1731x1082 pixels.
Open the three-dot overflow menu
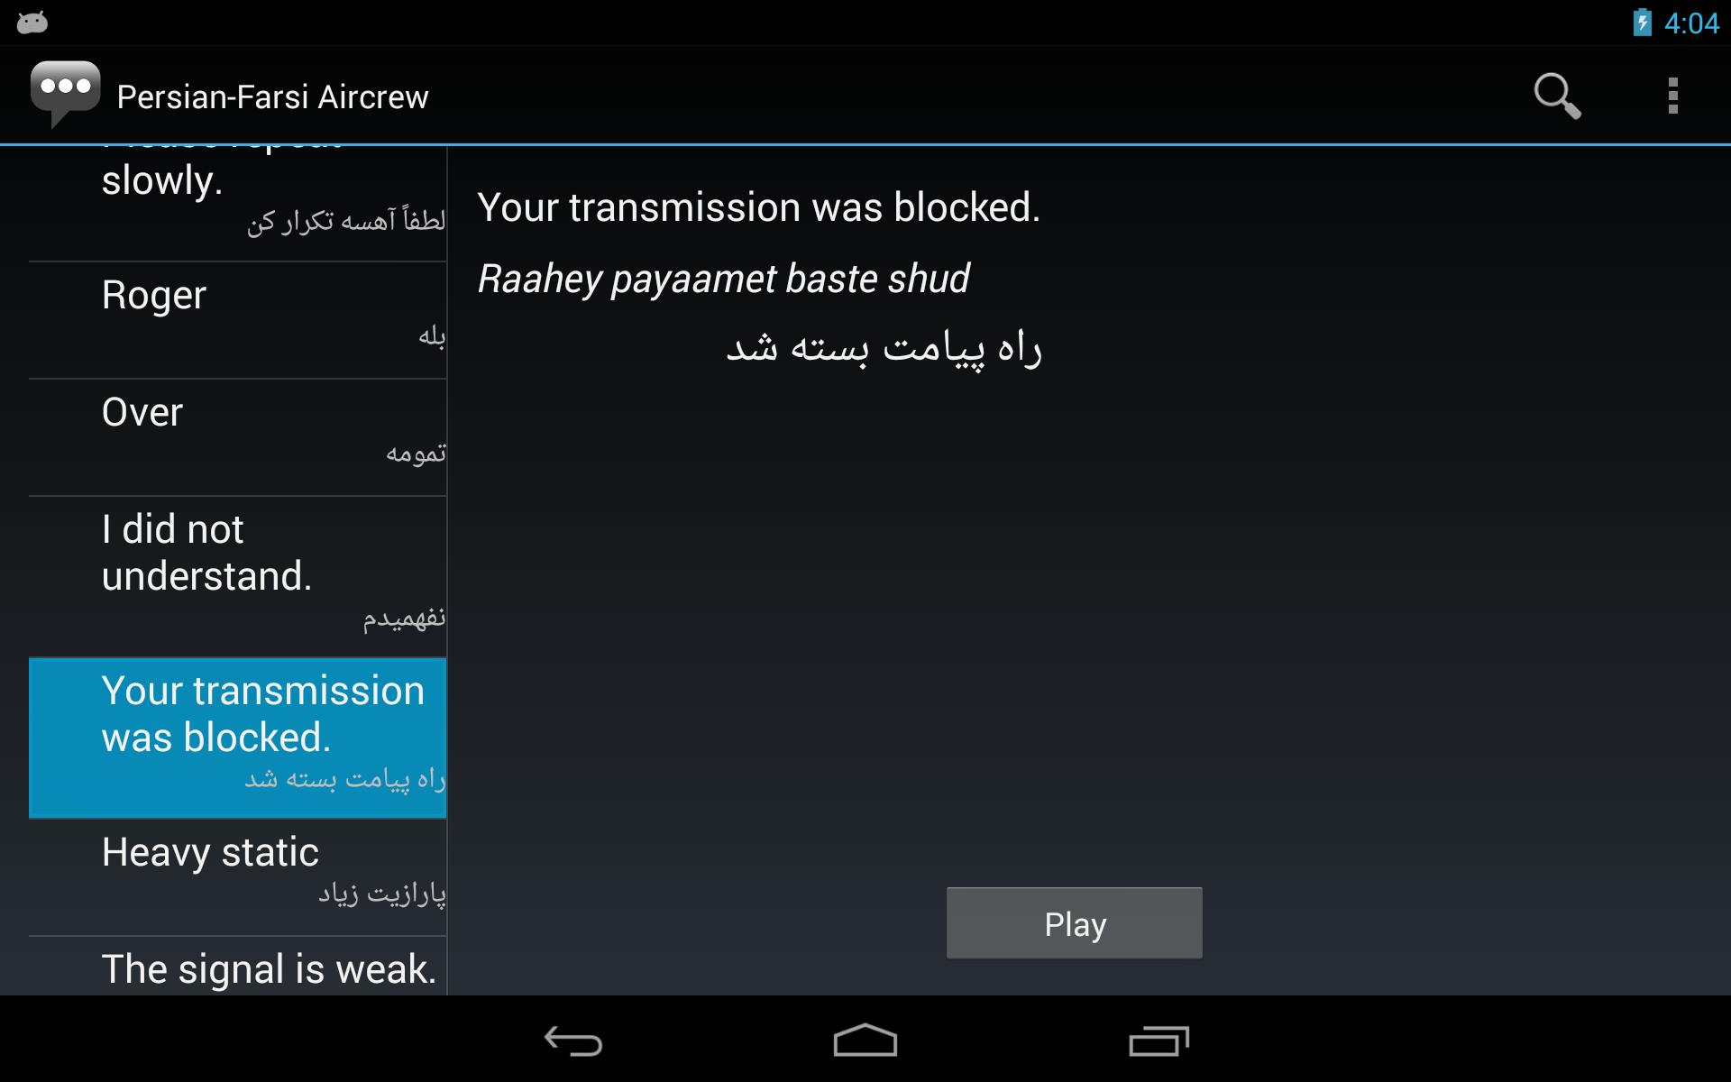1672,96
